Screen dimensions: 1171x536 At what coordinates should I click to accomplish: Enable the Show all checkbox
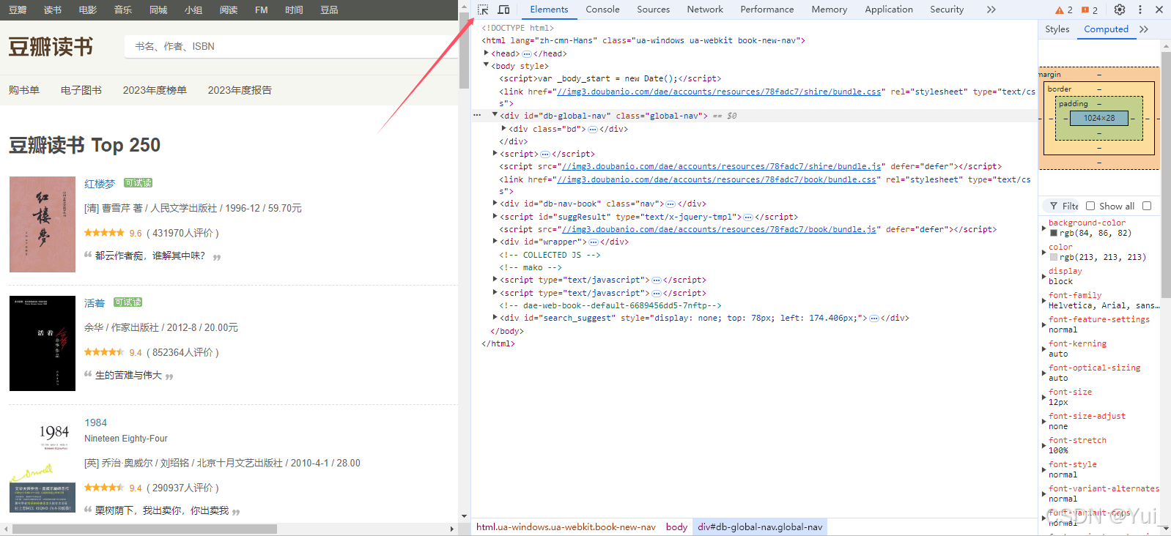(x=1090, y=206)
